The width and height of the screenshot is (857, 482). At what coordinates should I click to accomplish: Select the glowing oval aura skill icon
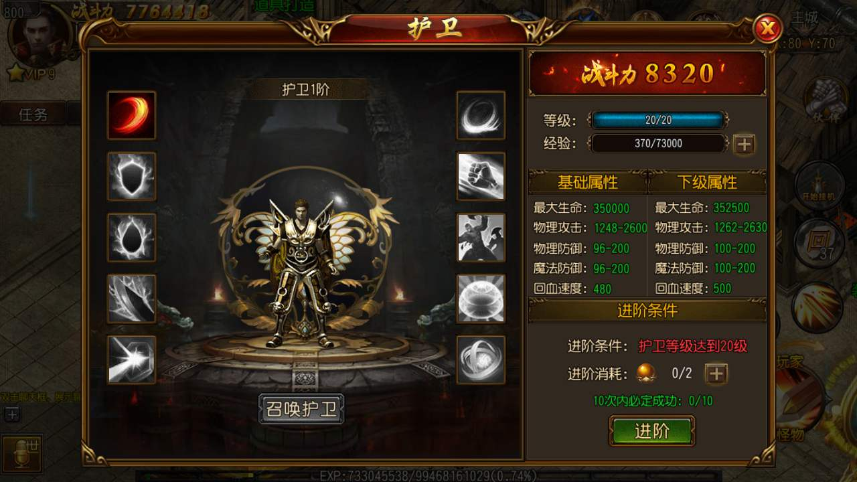tap(131, 237)
